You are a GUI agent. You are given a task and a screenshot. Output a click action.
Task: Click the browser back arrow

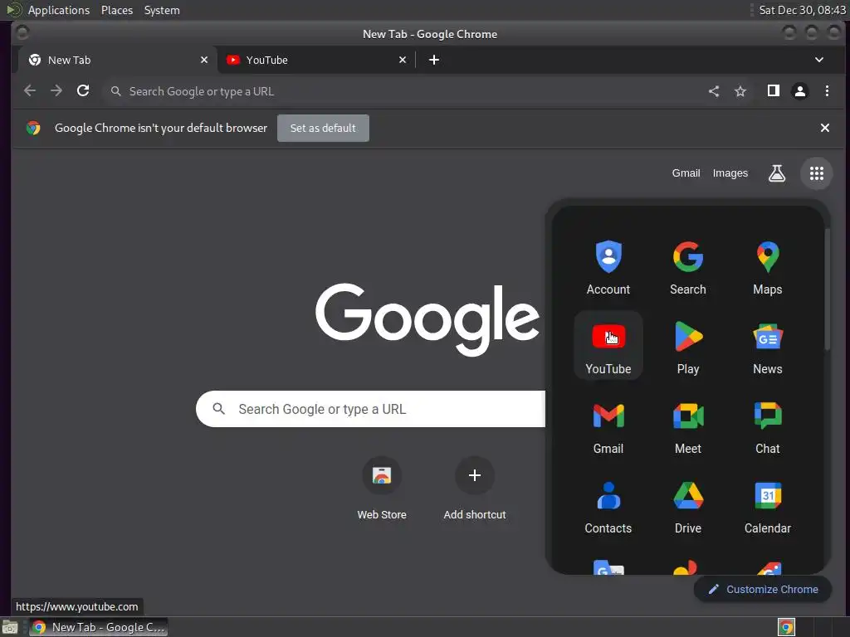(x=30, y=91)
